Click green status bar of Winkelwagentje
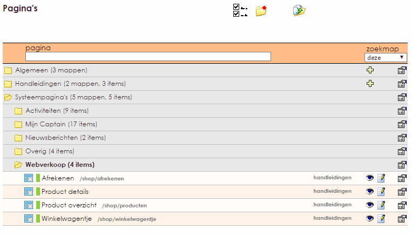Image resolution: width=412 pixels, height=236 pixels. [38, 219]
